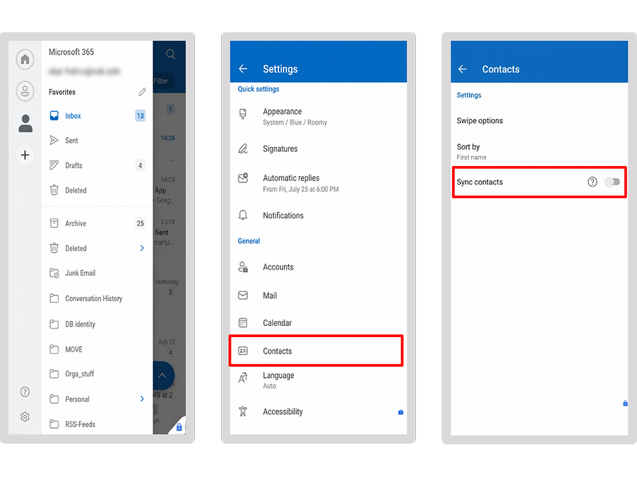Open the Sent folder
Image resolution: width=637 pixels, height=478 pixels.
pos(97,141)
